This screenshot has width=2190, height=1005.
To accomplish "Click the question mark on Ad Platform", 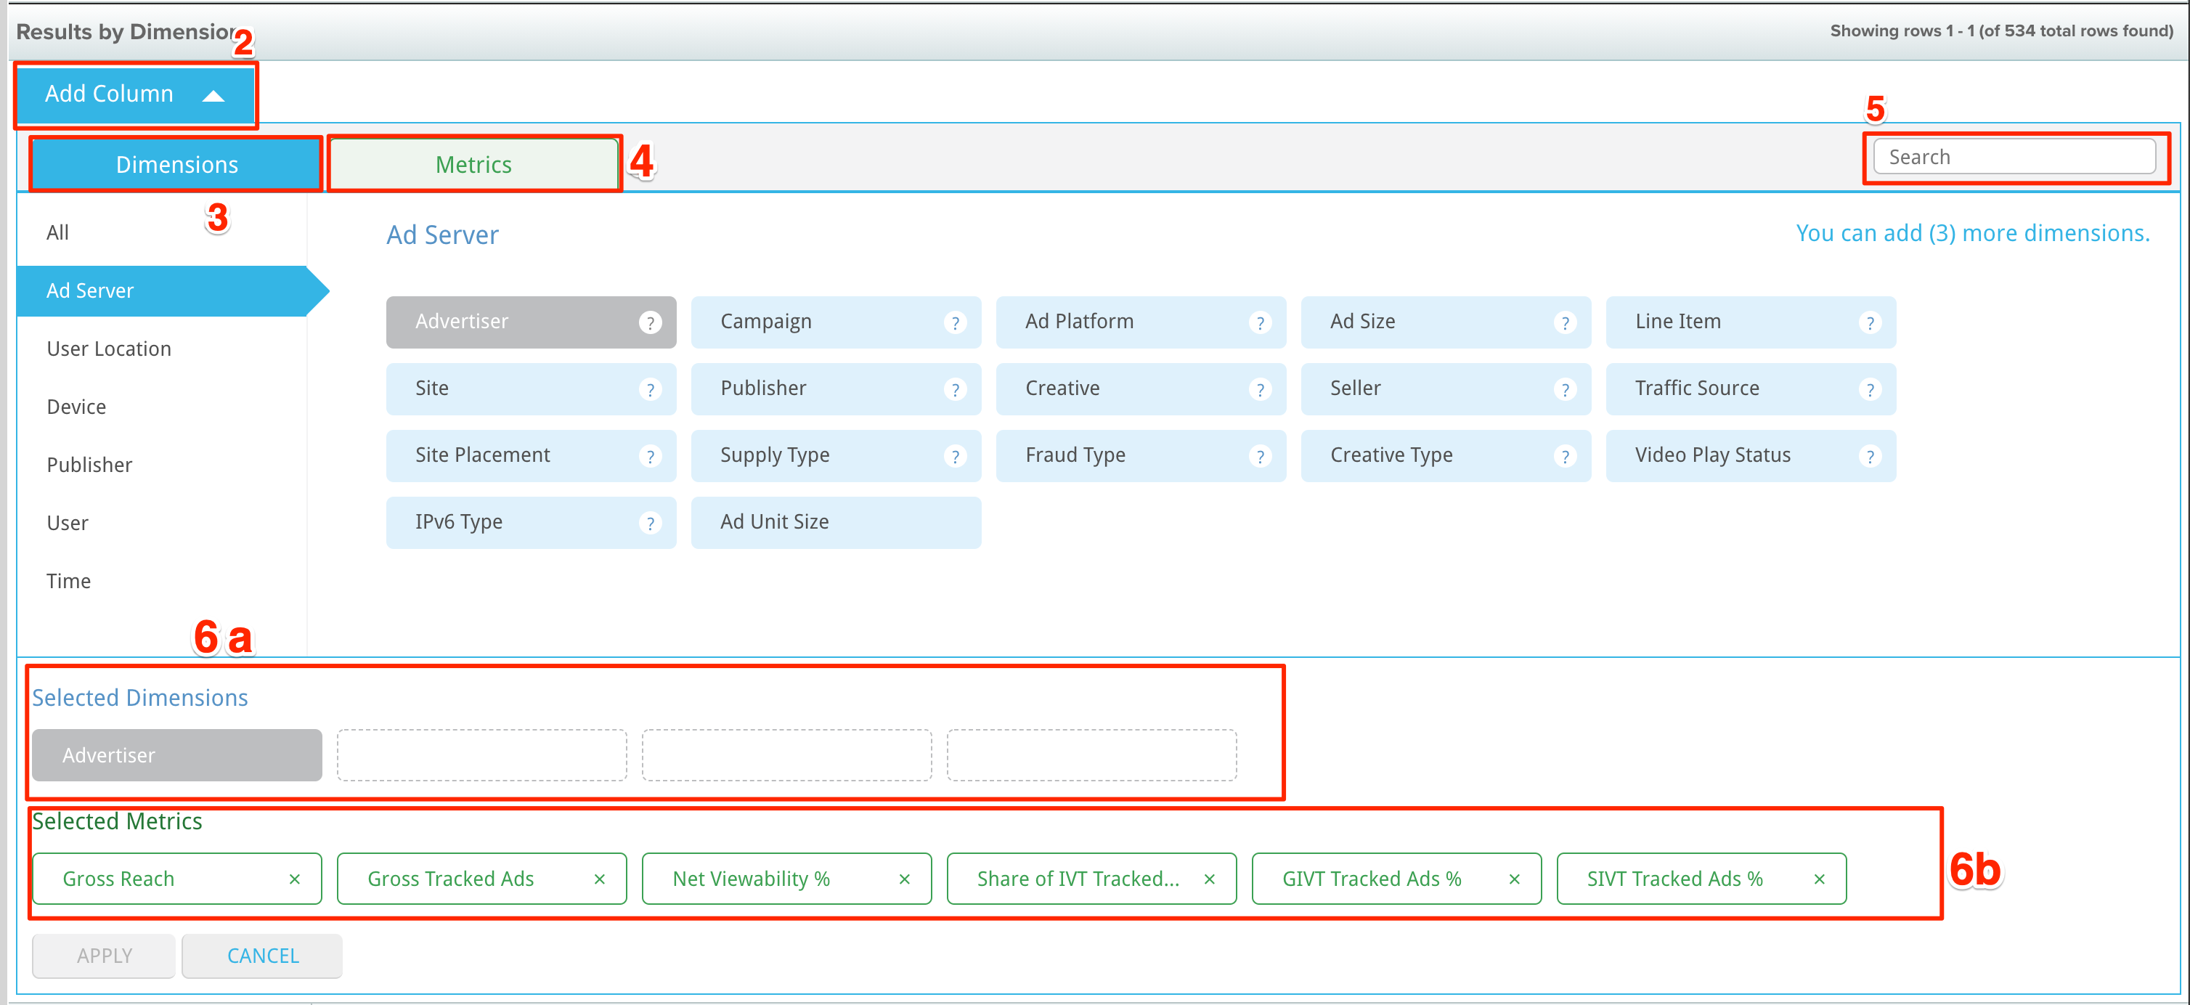I will (1260, 322).
